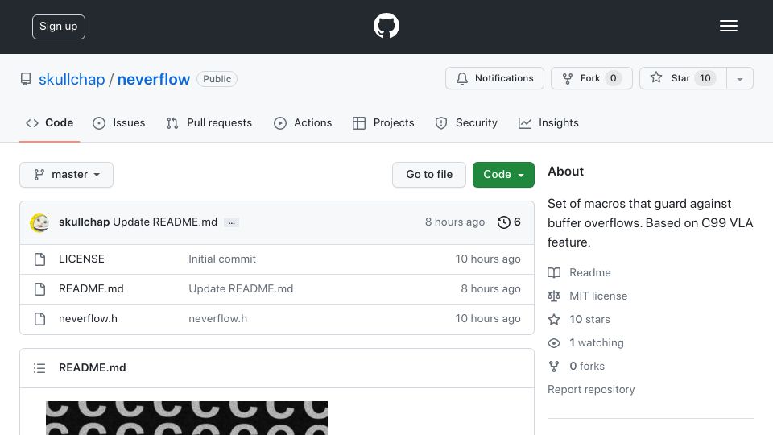Open the Projects tab
This screenshot has height=435, width=773.
[383, 122]
